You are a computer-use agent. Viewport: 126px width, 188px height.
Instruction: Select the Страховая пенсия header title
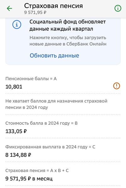tap(54, 6)
